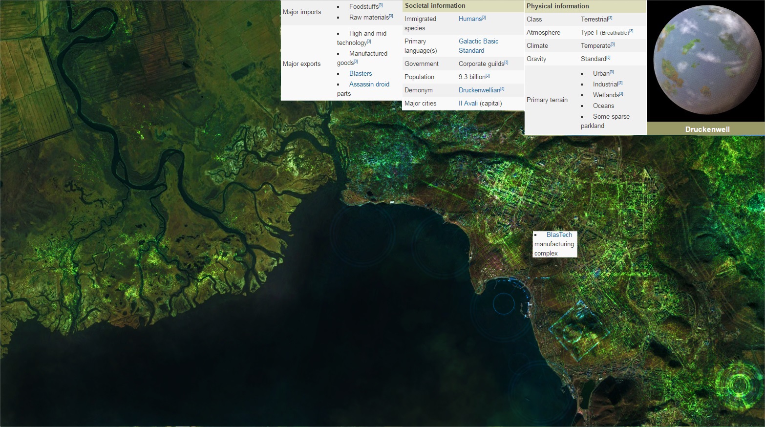
Task: Click citation 4 after Druckenwellian
Action: 502,89
